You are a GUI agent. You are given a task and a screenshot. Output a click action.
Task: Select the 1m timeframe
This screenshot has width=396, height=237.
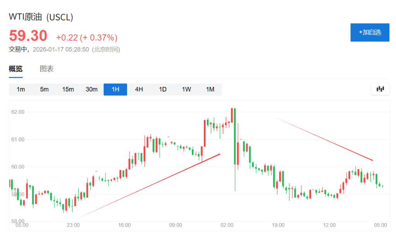[x=21, y=90]
